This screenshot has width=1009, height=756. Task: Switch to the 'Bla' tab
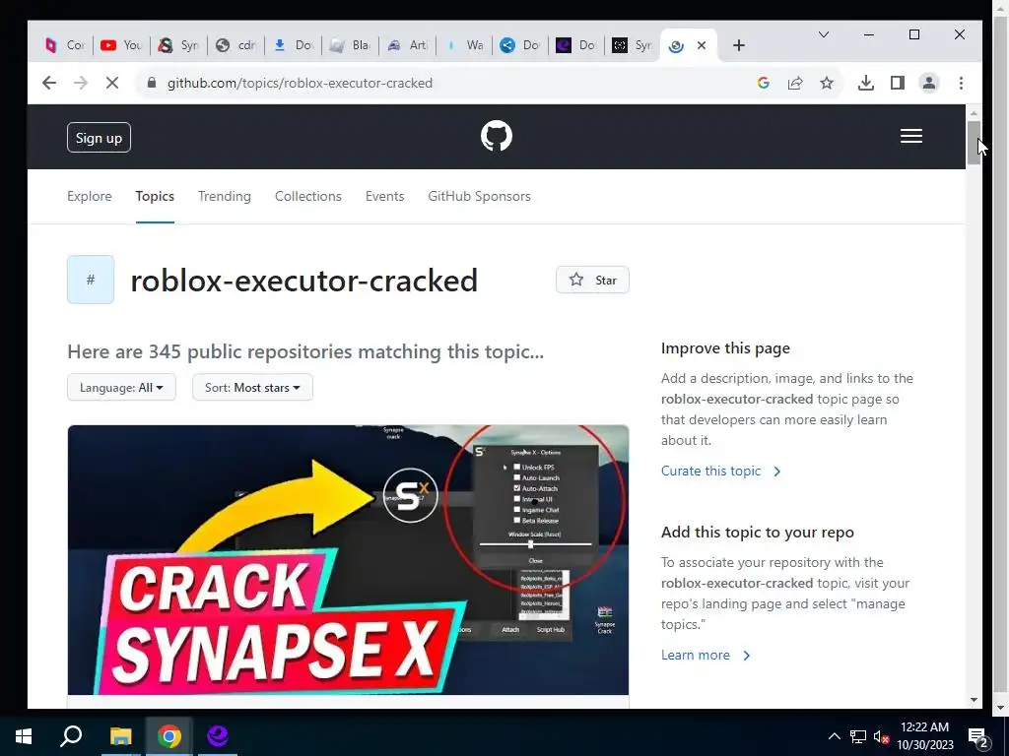coord(350,45)
